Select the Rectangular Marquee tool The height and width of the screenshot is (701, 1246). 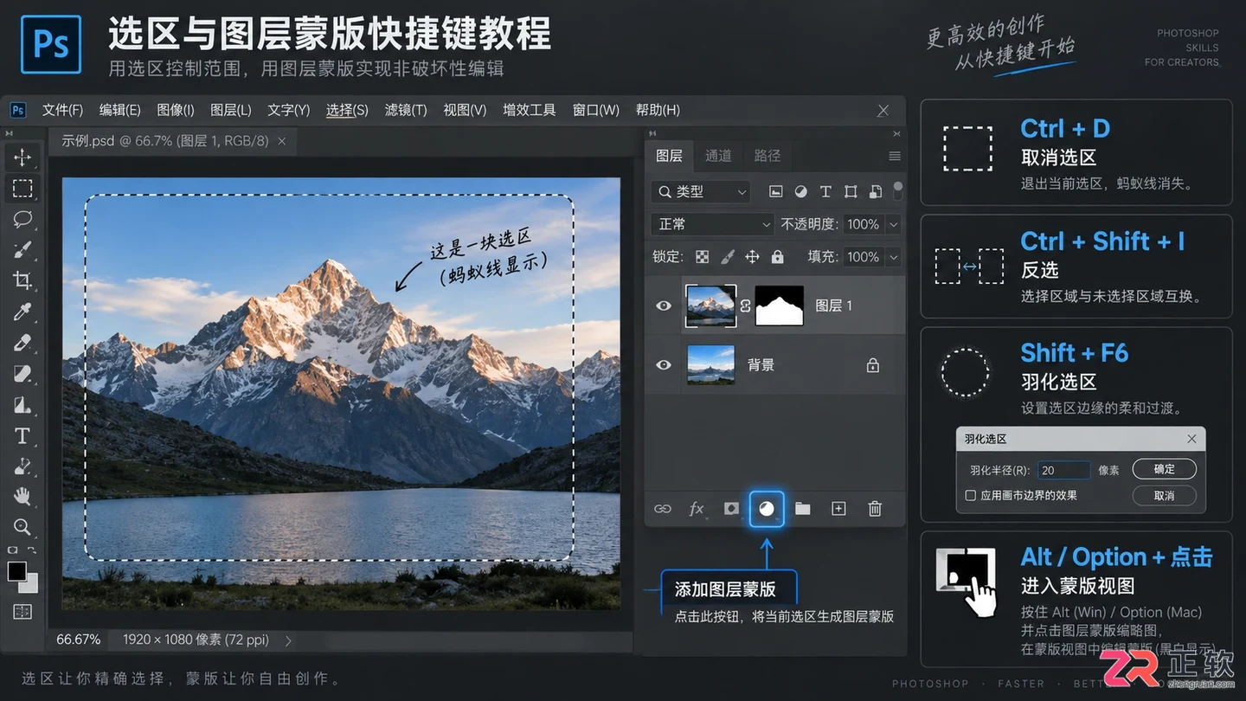(x=22, y=188)
